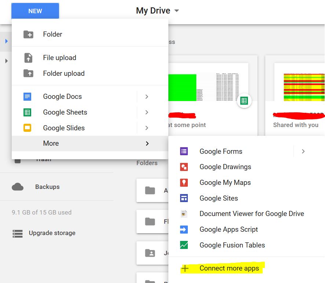Open the My Drive dropdown arrow
The image size is (325, 283).
(x=176, y=11)
